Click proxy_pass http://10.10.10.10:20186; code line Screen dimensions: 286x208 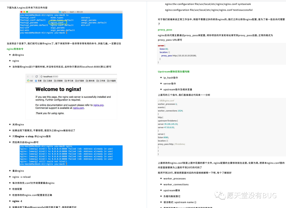[179, 56]
